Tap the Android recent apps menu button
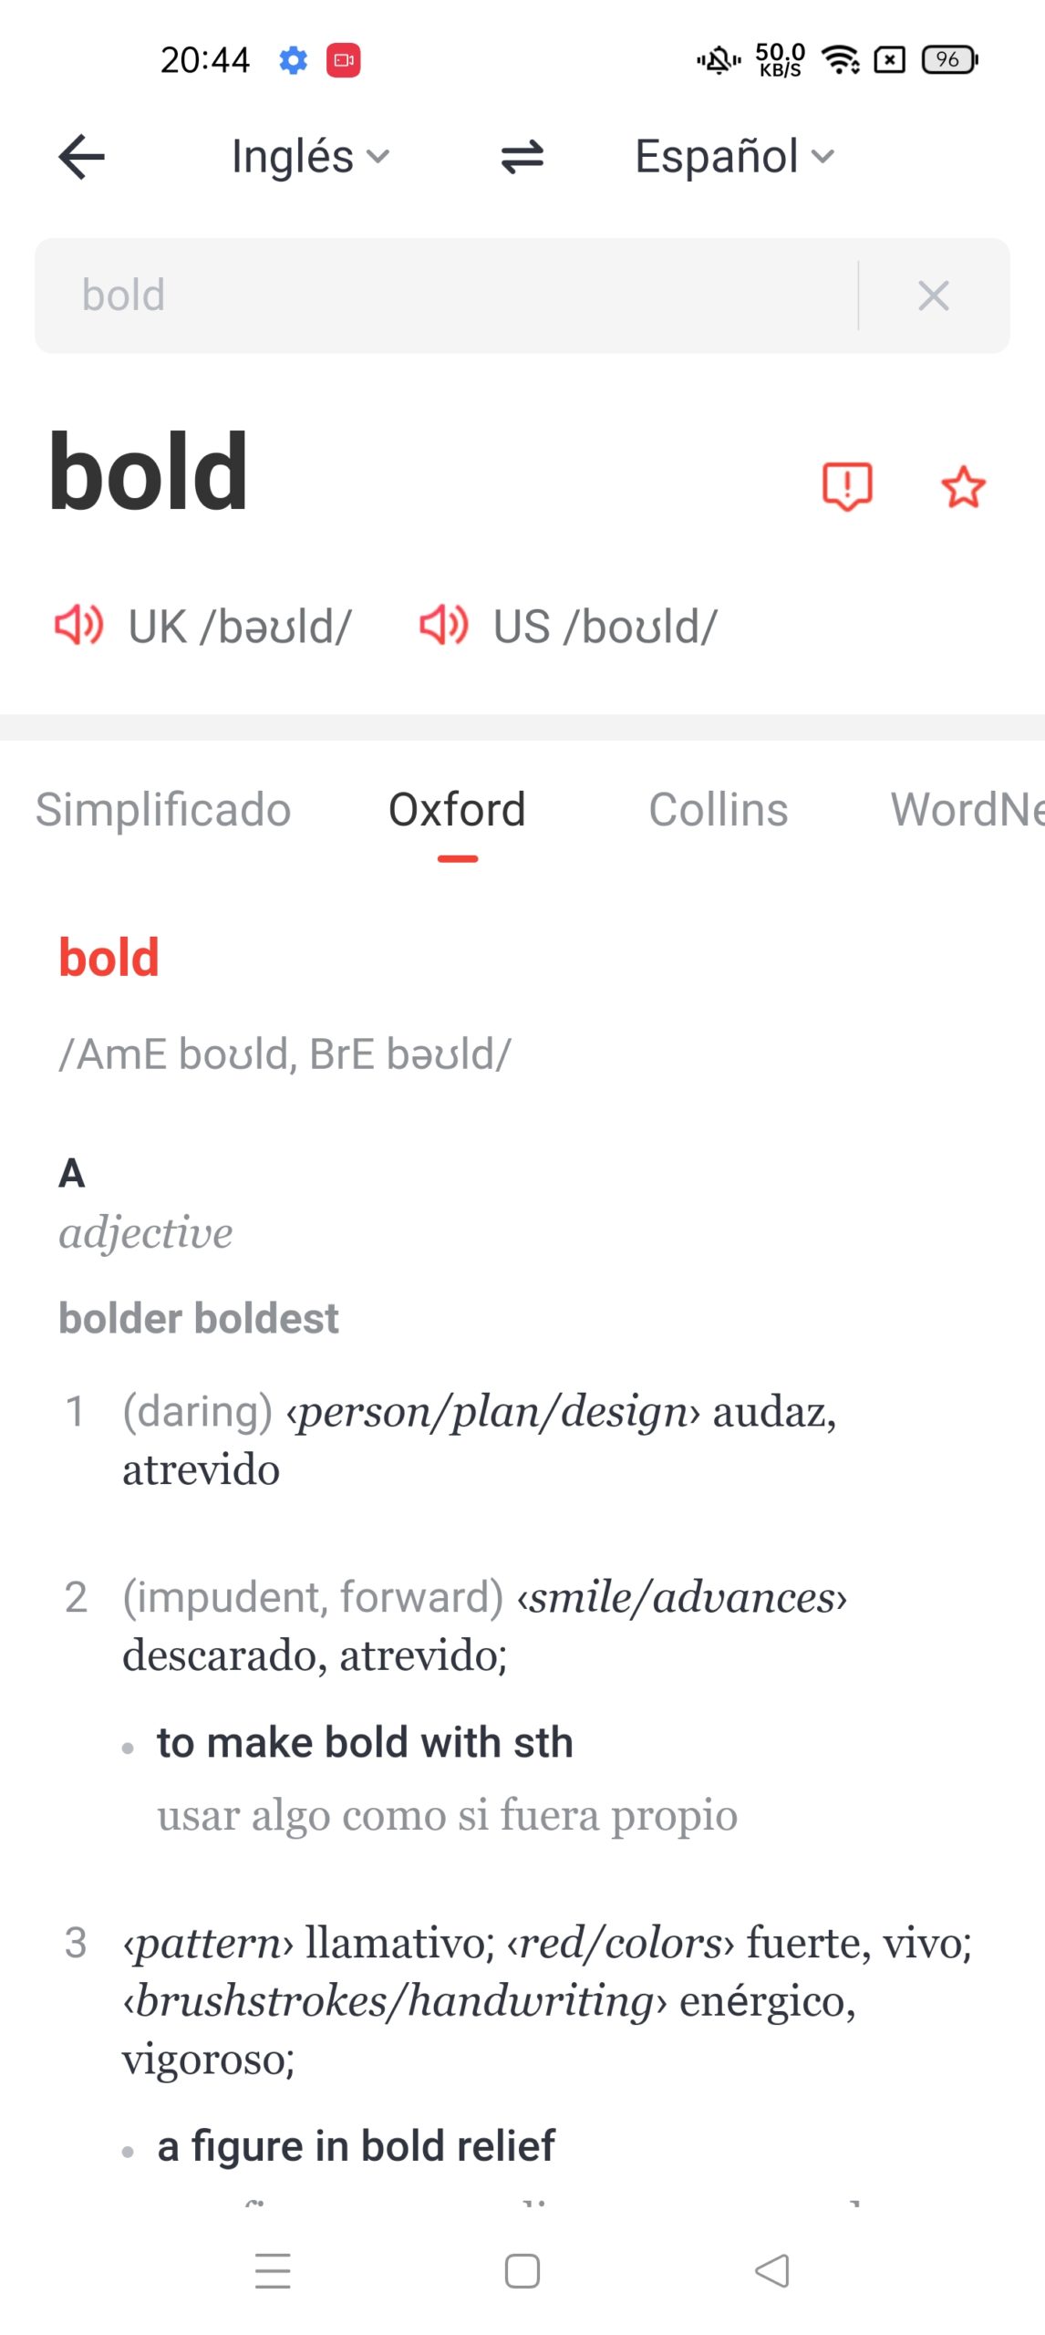This screenshot has height=2335, width=1045. pos(273,2270)
